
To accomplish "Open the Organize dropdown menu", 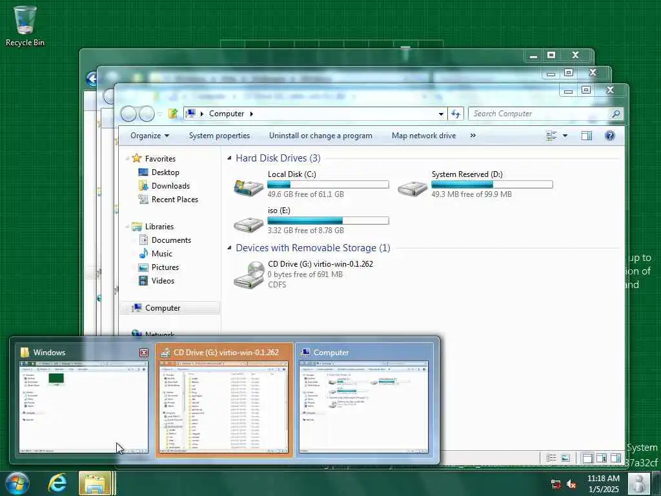I will point(149,136).
